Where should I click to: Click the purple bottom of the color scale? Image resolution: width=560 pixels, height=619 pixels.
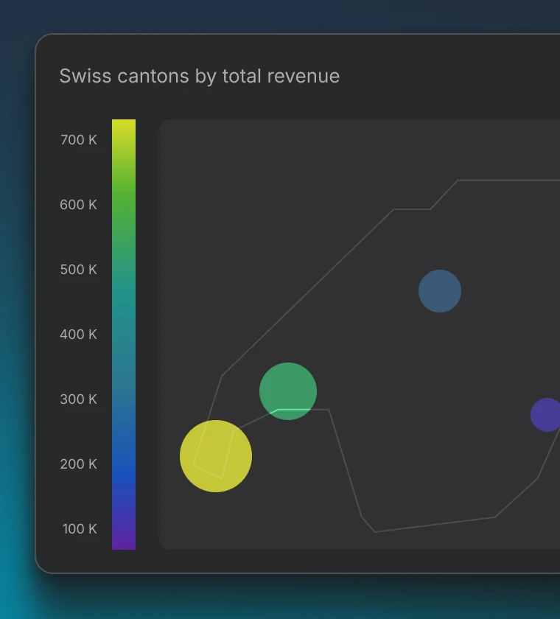[124, 542]
